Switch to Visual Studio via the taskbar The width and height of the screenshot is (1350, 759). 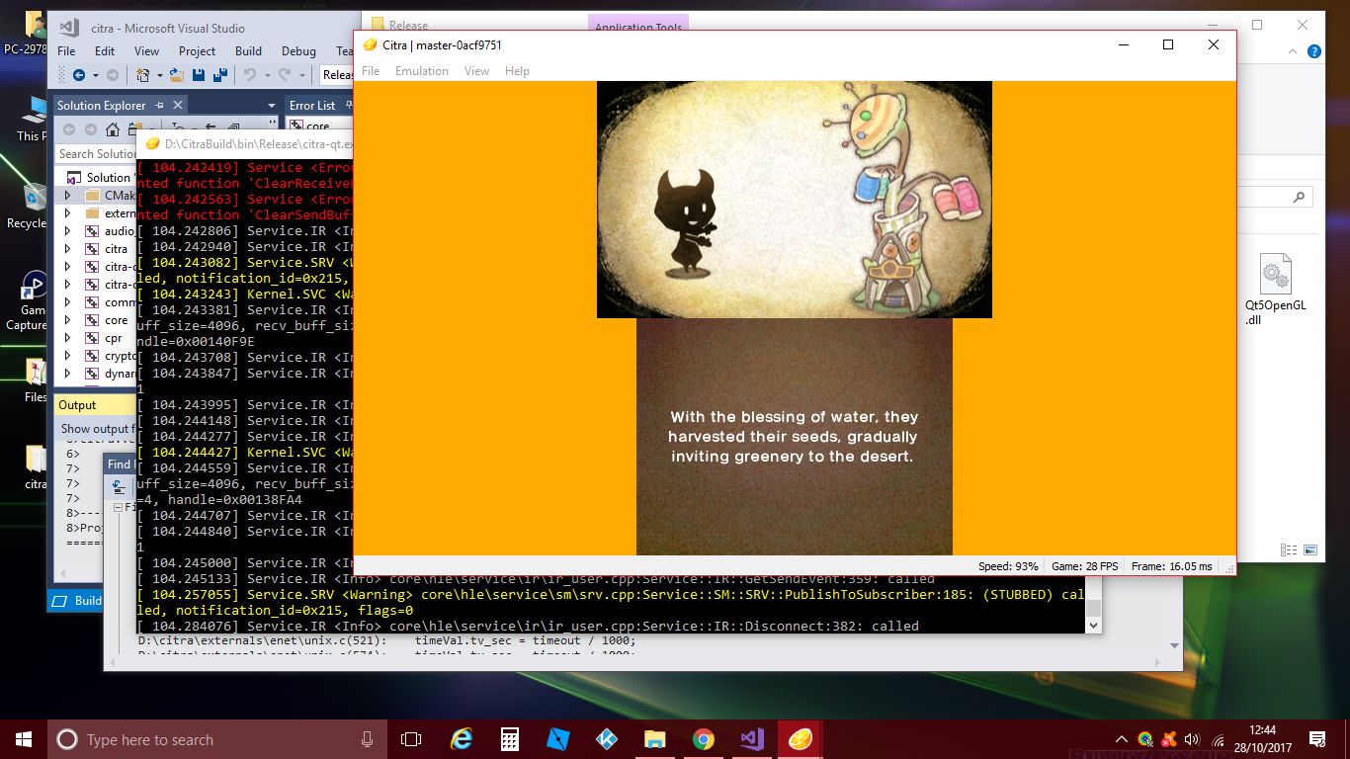[x=751, y=739]
